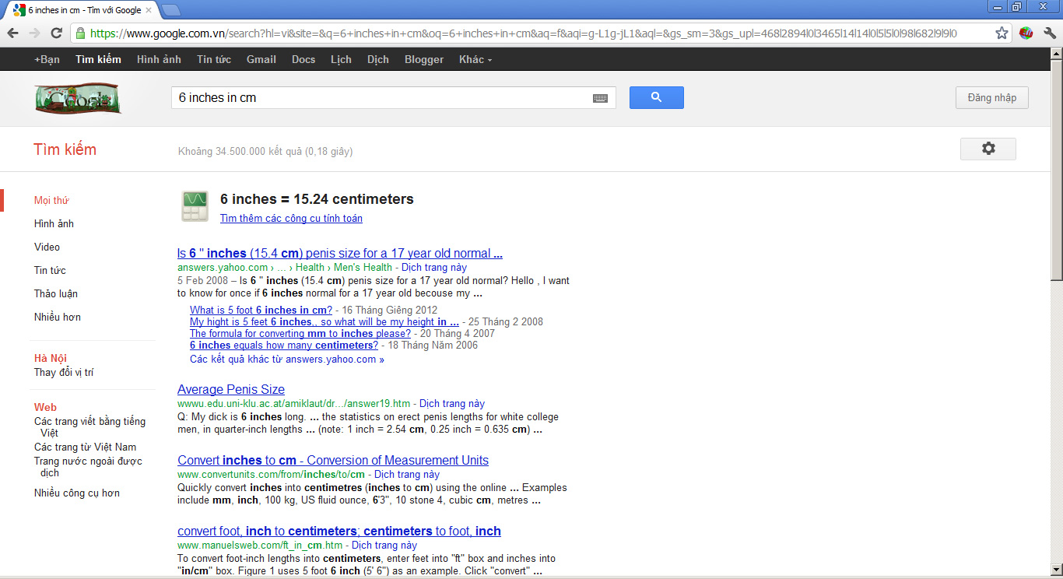Open Tin tức in the black bar
Image resolution: width=1063 pixels, height=579 pixels.
[x=214, y=59]
